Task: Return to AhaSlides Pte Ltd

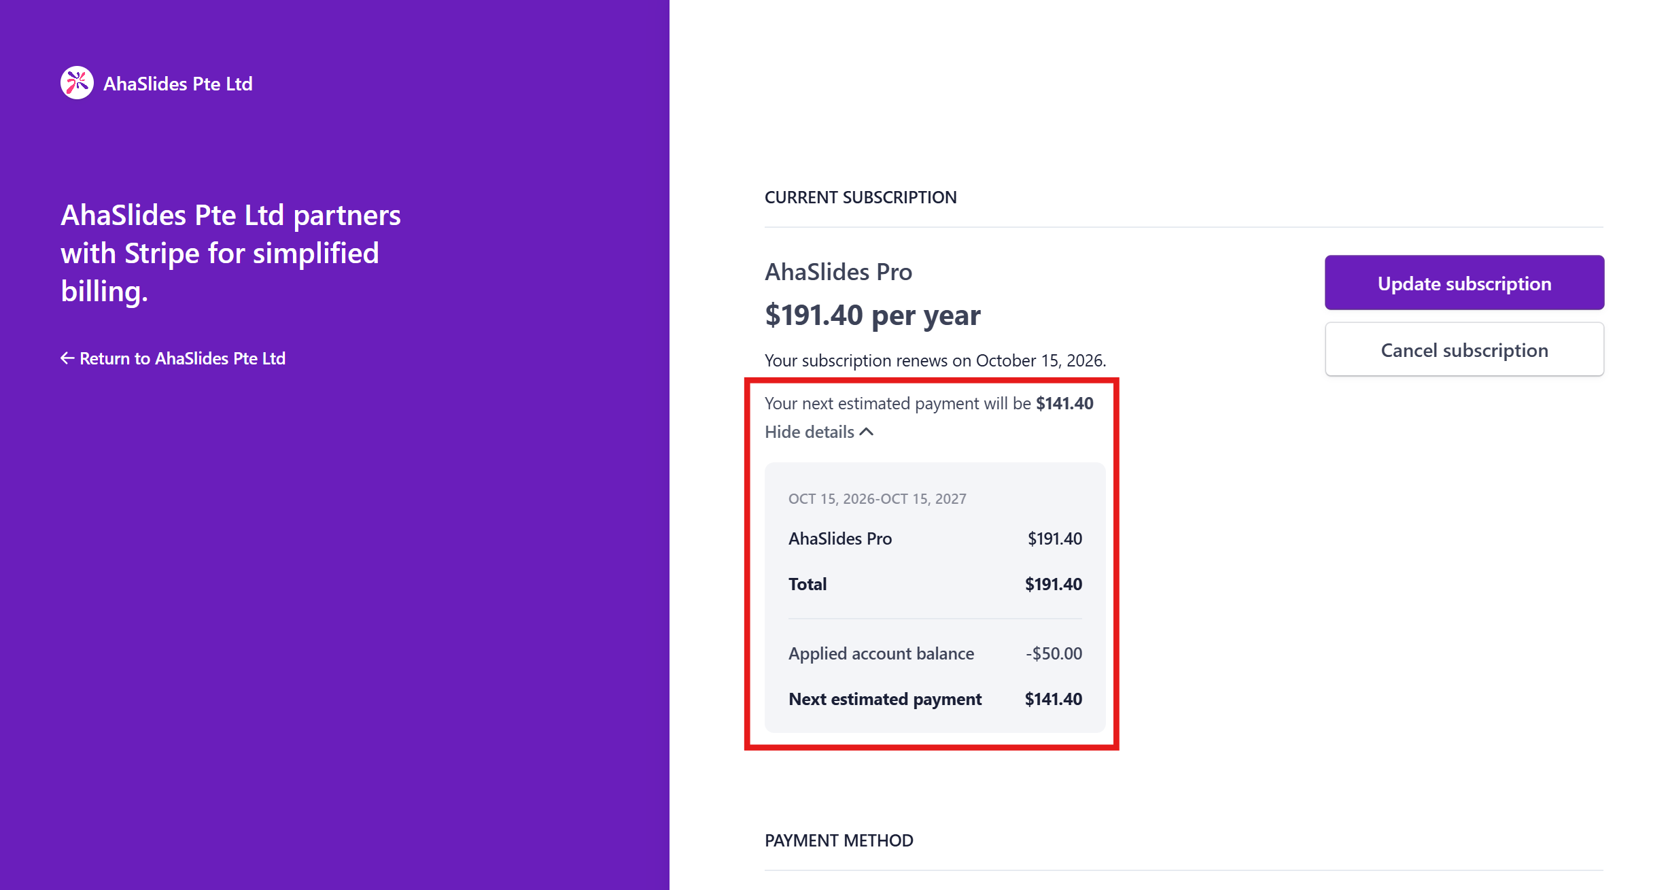Action: point(182,358)
